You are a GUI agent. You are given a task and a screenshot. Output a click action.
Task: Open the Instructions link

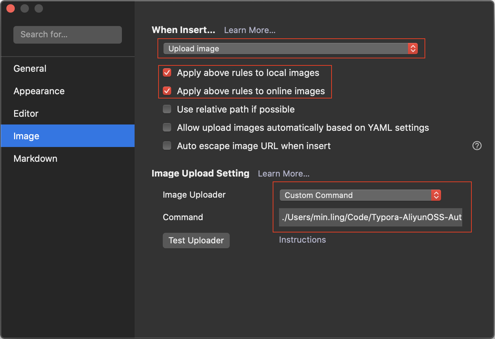click(302, 240)
